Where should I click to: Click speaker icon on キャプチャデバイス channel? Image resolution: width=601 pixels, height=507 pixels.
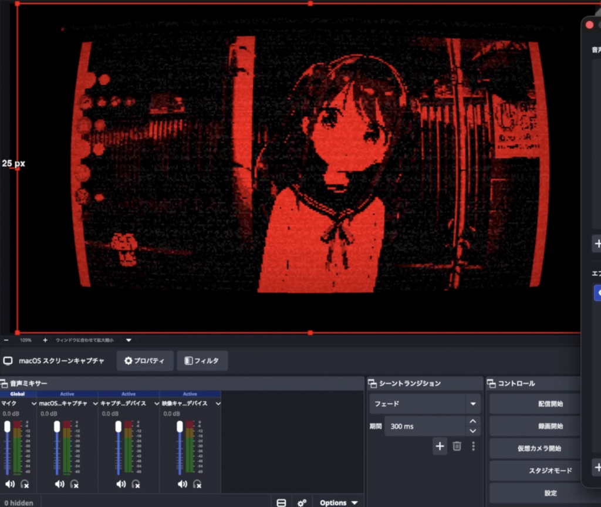tap(121, 484)
